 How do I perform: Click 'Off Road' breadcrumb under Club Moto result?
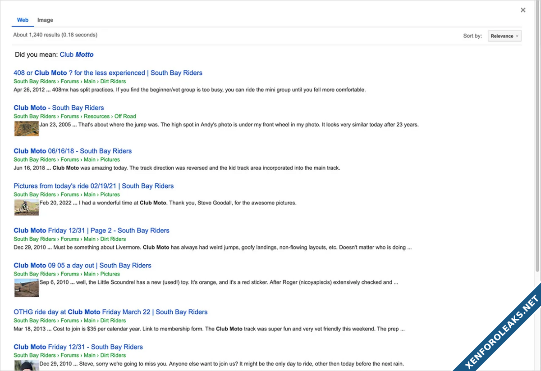tap(125, 116)
